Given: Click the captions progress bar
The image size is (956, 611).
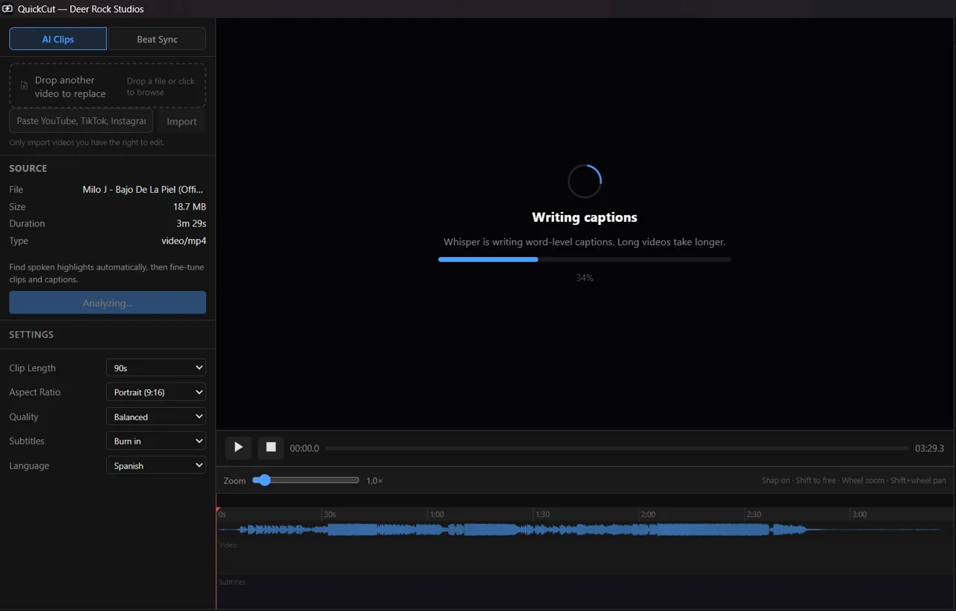Looking at the screenshot, I should pos(584,259).
